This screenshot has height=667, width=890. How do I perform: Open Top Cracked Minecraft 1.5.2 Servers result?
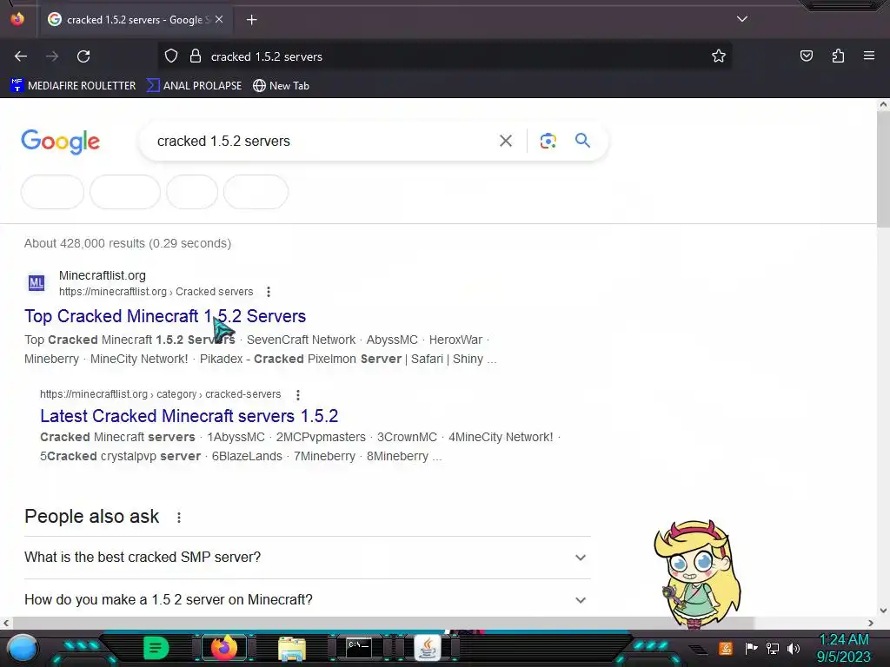coord(165,316)
